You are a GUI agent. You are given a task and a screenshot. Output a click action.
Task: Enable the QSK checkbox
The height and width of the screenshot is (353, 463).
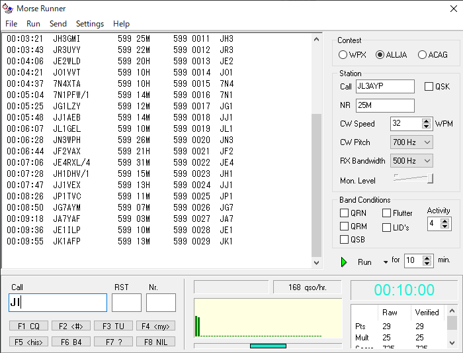(429, 87)
